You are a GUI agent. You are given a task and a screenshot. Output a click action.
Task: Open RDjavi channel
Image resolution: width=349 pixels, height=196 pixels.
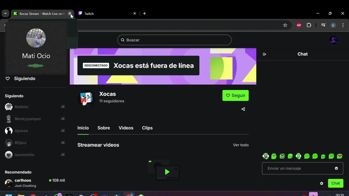click(x=35, y=143)
